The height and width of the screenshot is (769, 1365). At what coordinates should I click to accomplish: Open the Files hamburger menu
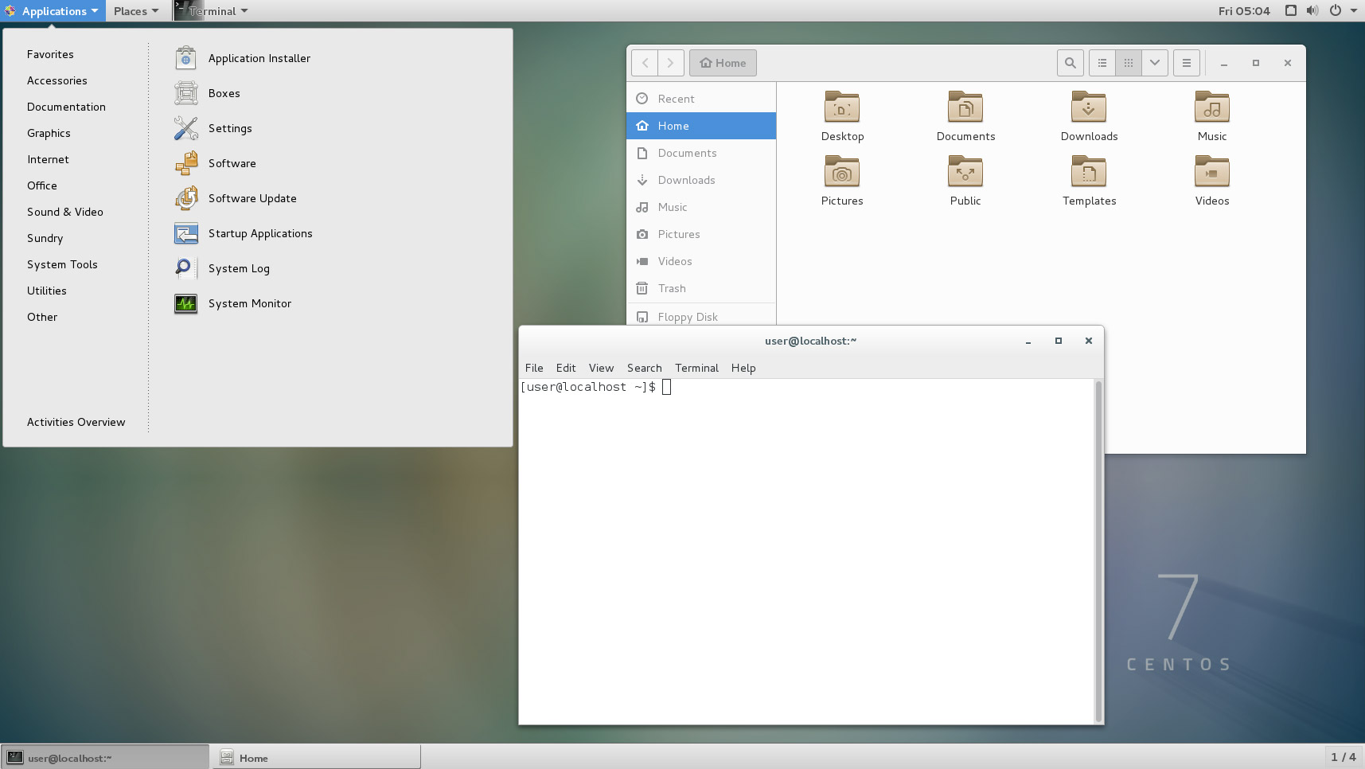1186,63
